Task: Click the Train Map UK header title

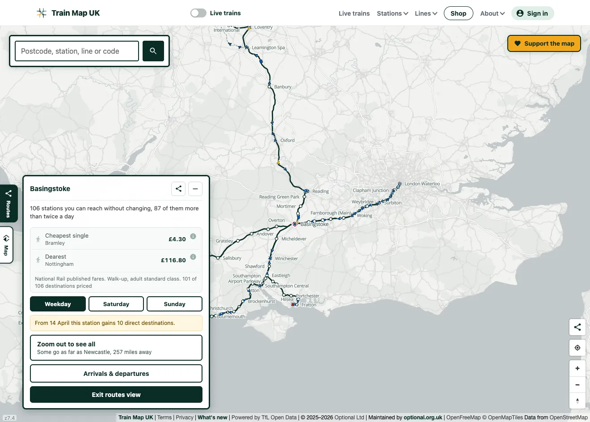Action: click(76, 13)
